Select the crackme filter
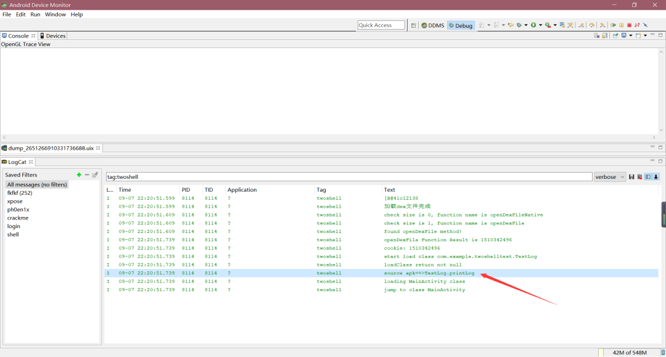The image size is (666, 357). tap(18, 218)
